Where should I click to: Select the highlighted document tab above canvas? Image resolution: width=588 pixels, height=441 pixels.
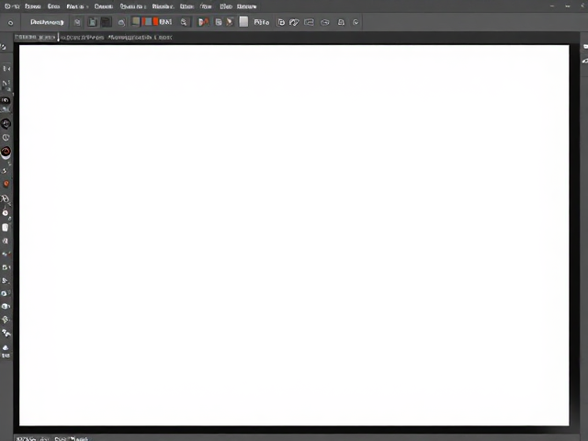36,37
